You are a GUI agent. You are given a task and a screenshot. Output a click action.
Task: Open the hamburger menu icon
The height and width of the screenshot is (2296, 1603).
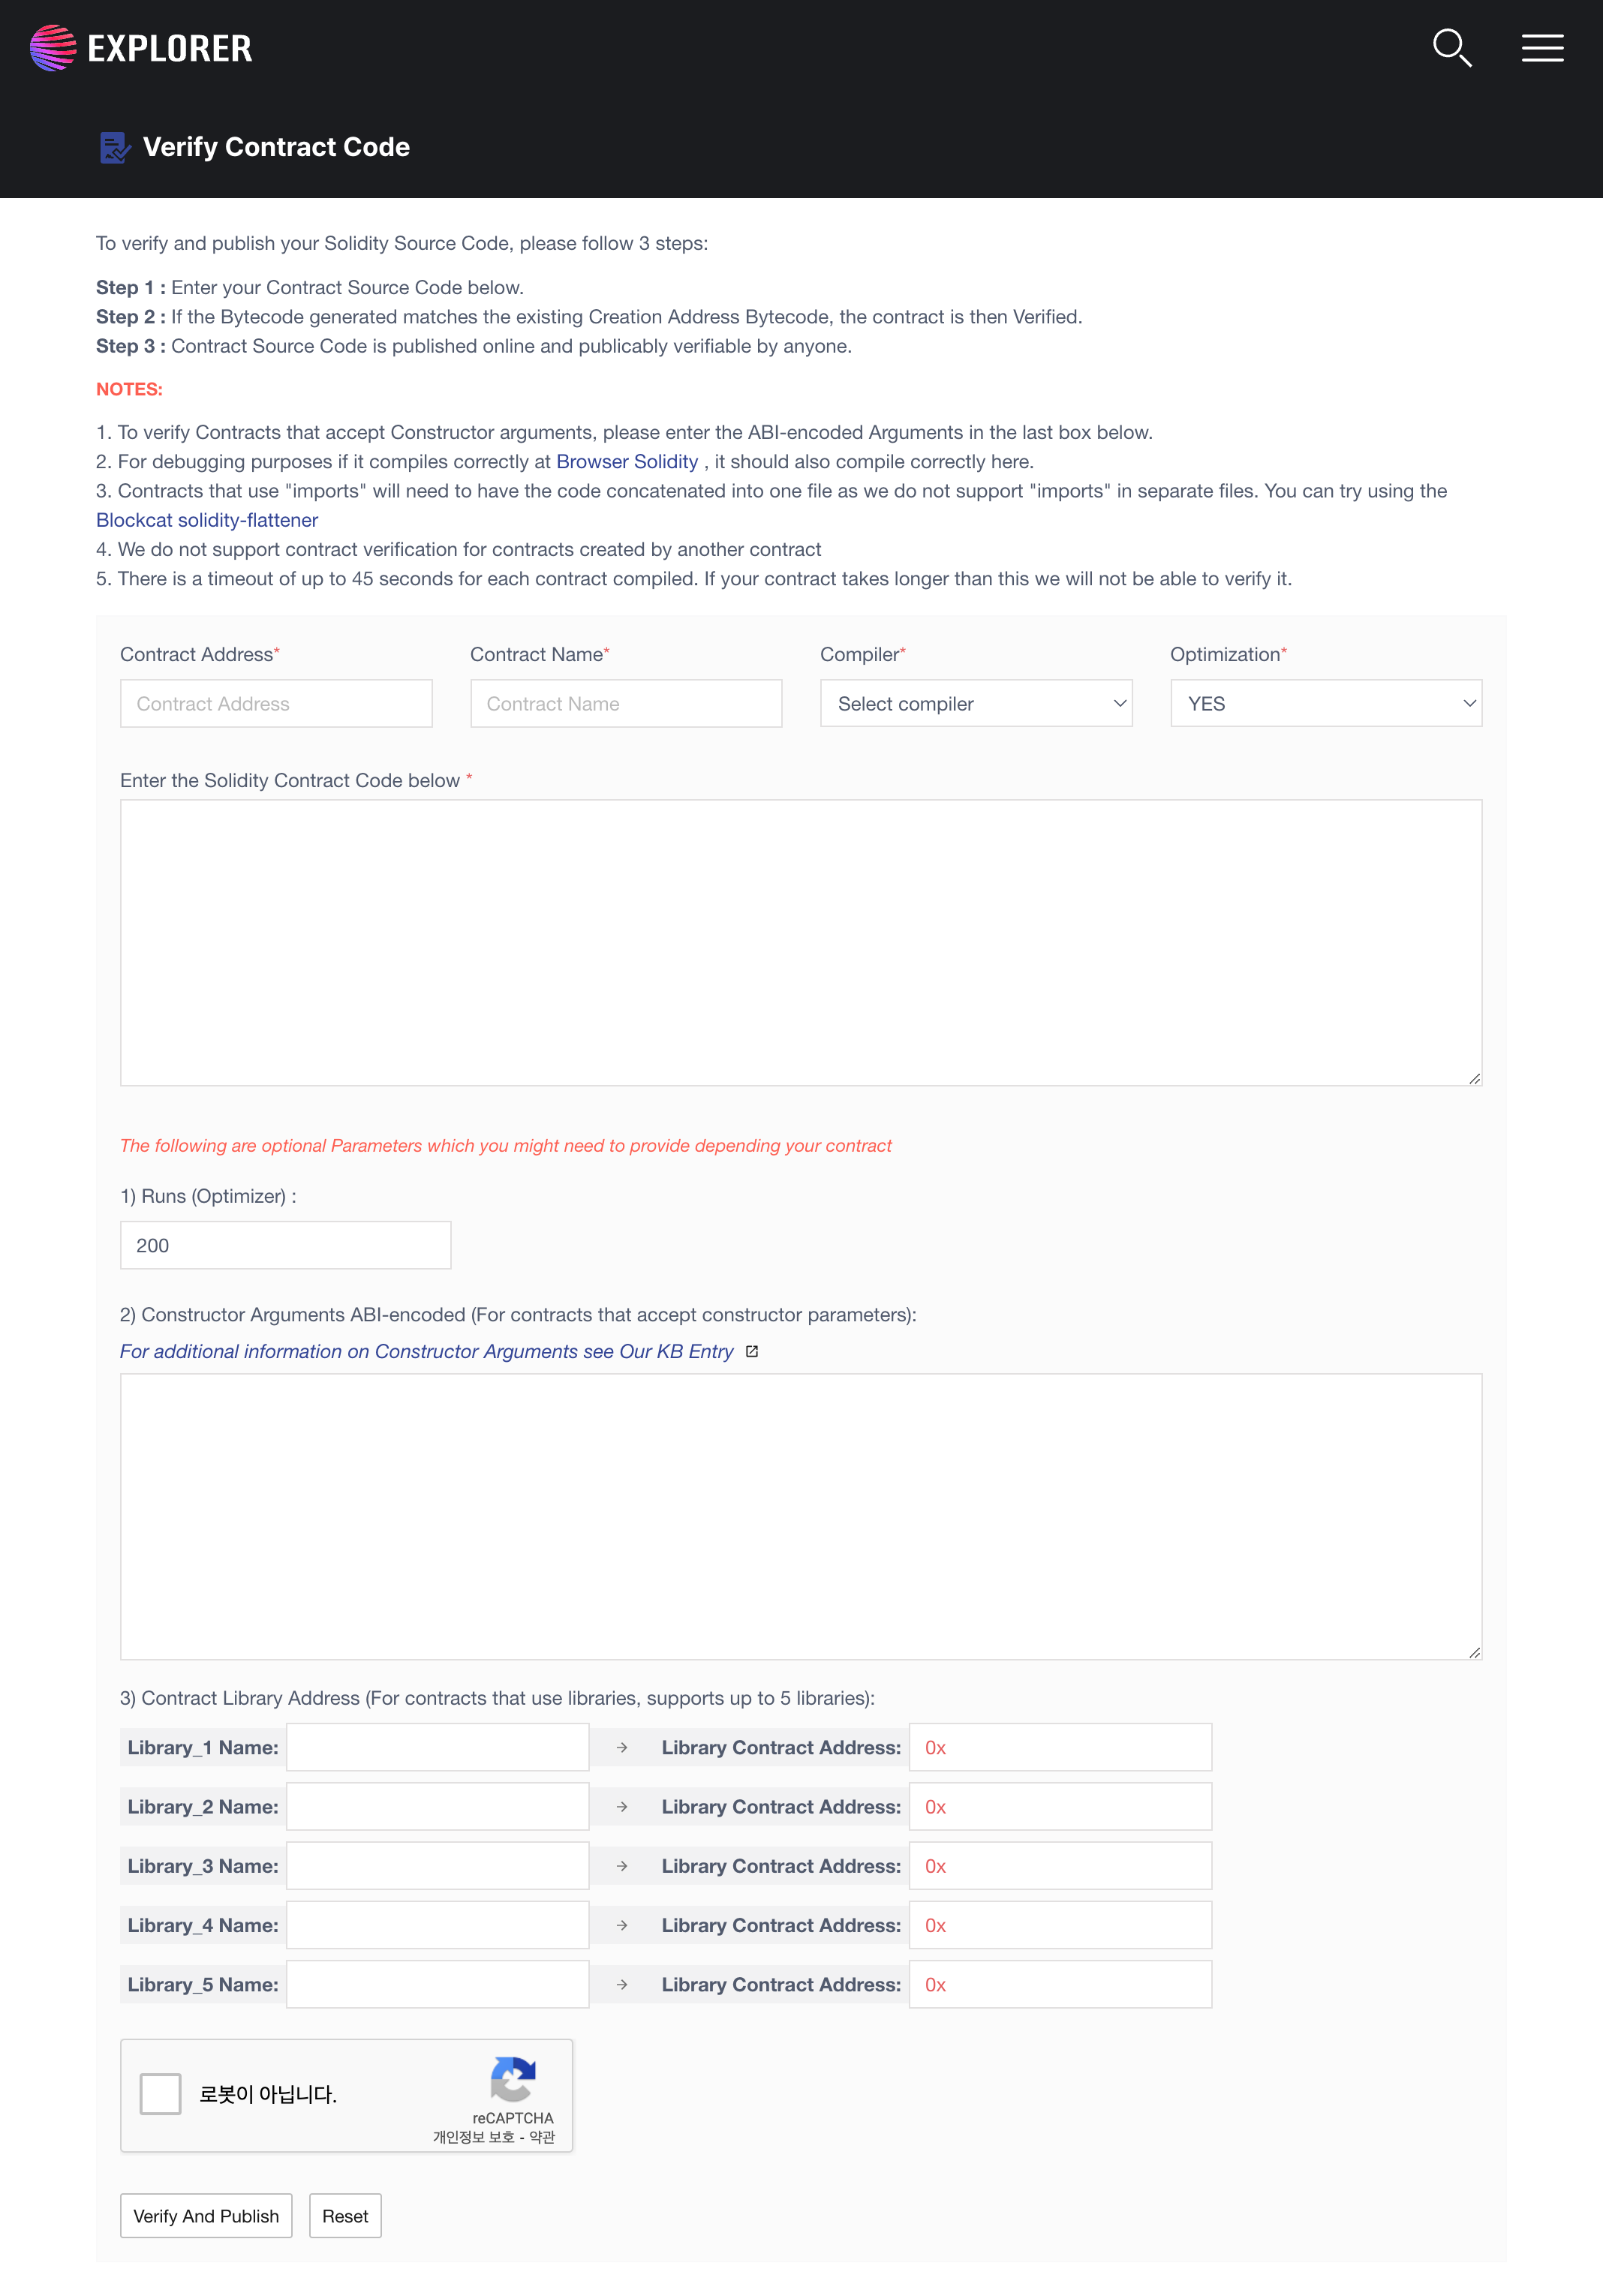click(1542, 48)
